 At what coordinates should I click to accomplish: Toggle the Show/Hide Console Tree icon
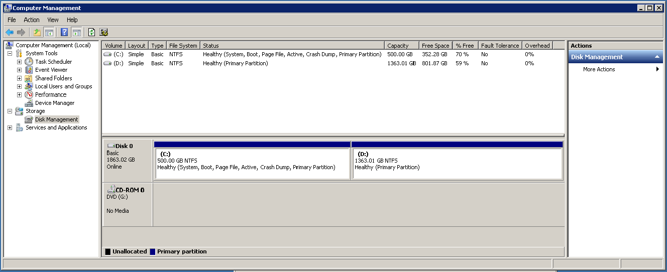coord(49,32)
